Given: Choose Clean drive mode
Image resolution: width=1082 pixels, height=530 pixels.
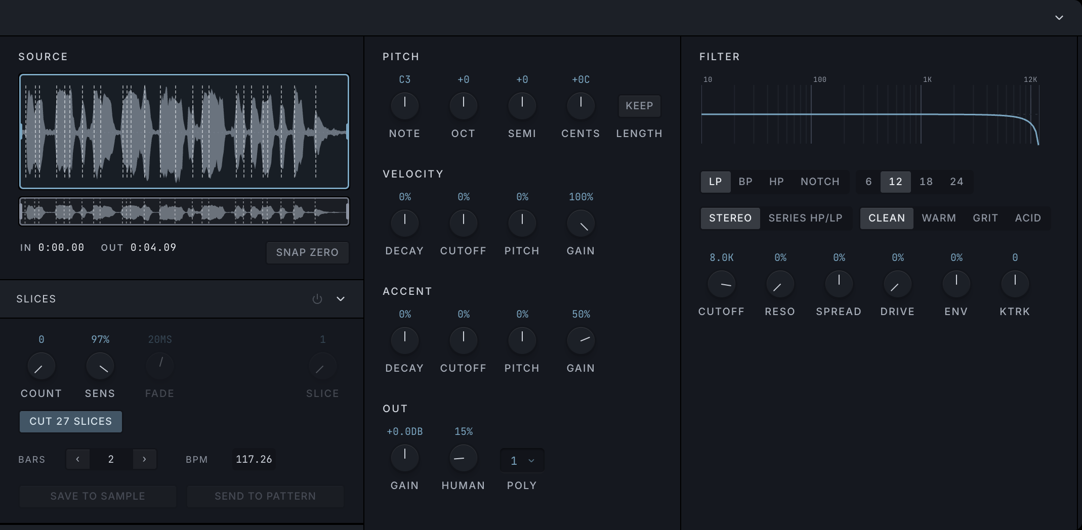Looking at the screenshot, I should (x=887, y=218).
